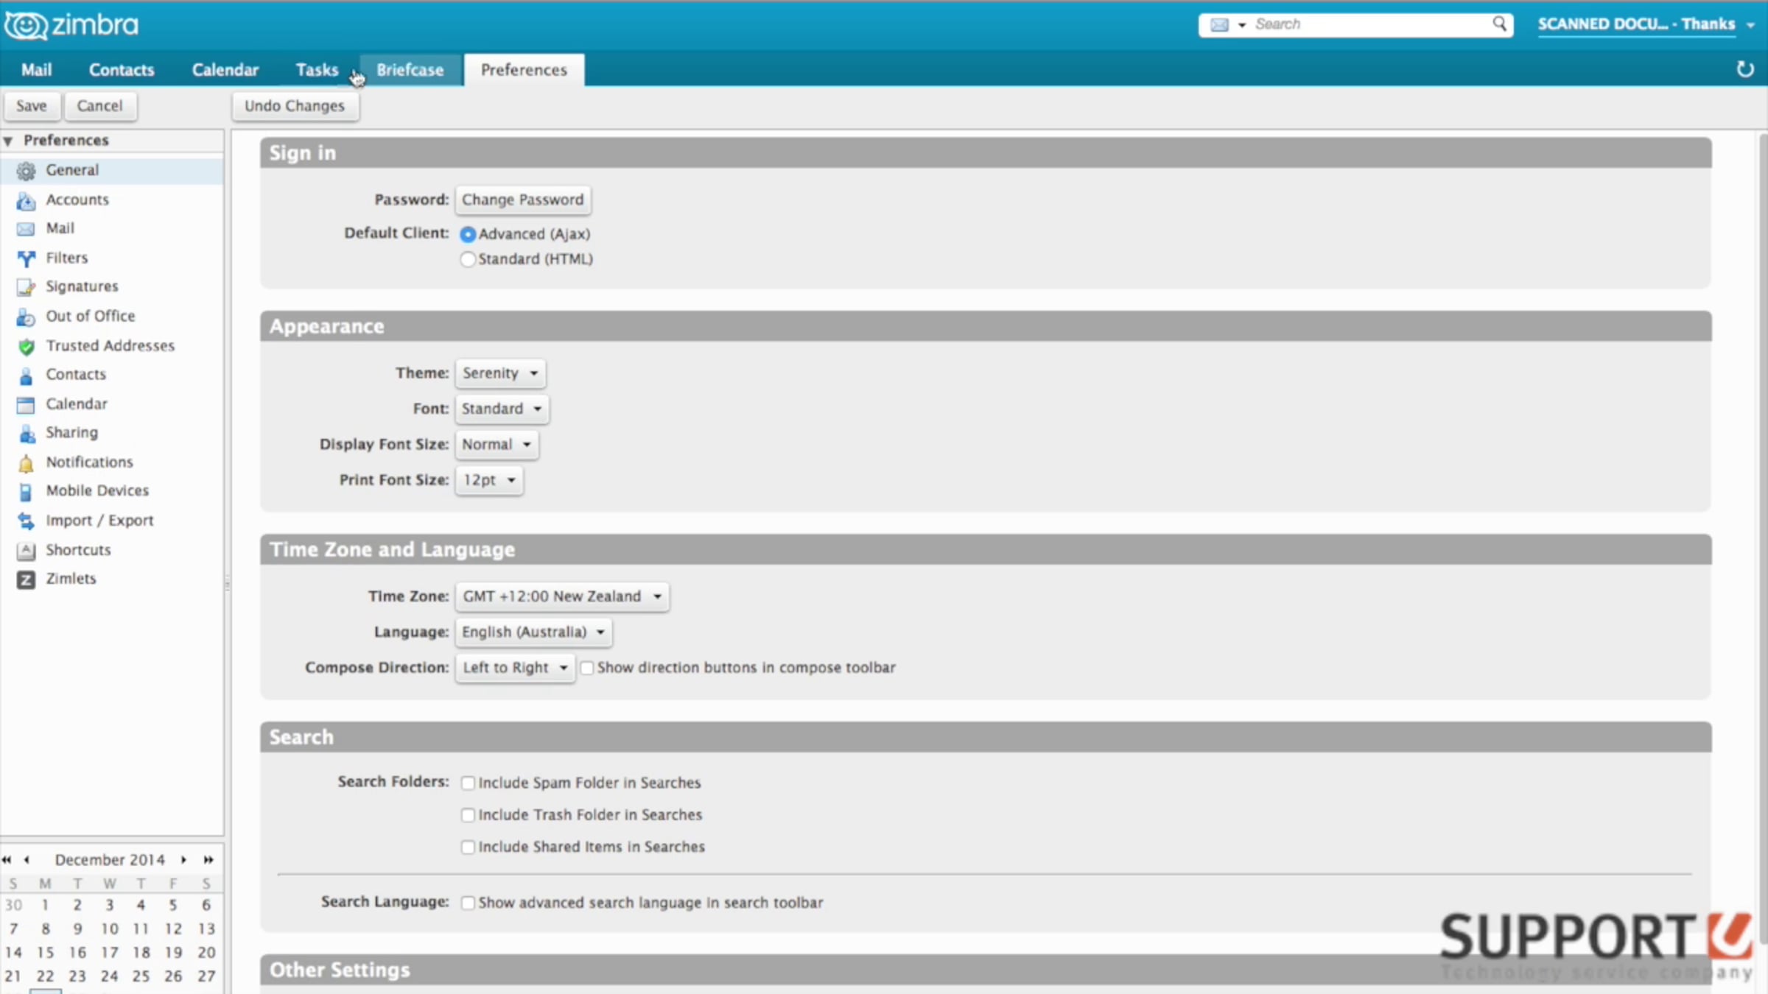Click the Signatures pen icon
The height and width of the screenshot is (994, 1768).
[26, 287]
